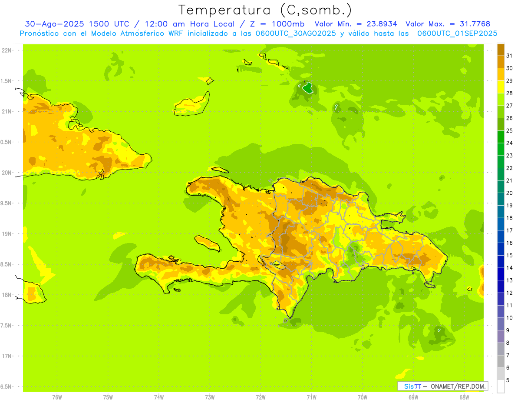Click the date text '30-Ago-2025 1500 UTC'
The width and height of the screenshot is (521, 403).
[77, 24]
